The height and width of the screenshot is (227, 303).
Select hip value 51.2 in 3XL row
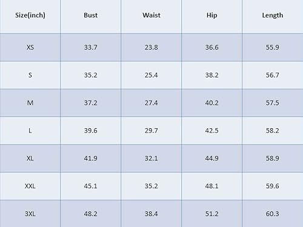pyautogui.click(x=211, y=214)
